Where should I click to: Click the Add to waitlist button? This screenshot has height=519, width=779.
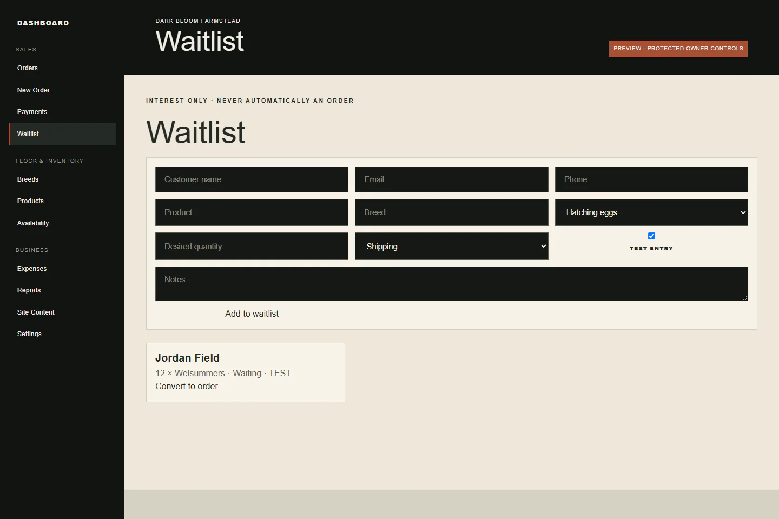(252, 314)
